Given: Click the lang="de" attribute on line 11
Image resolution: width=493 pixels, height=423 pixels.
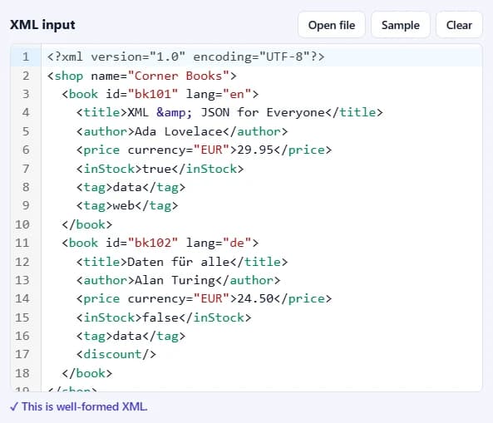Looking at the screenshot, I should [x=219, y=243].
